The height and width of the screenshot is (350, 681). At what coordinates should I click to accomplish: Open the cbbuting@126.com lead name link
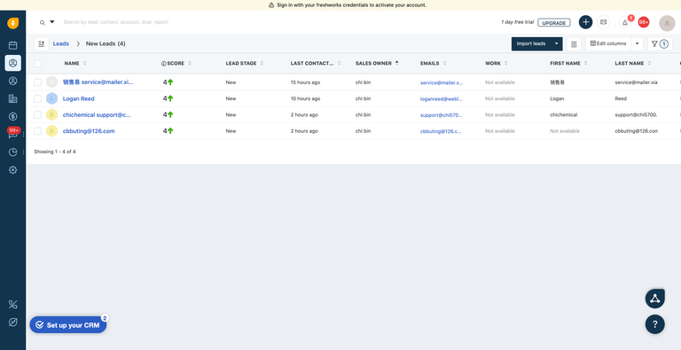pyautogui.click(x=89, y=131)
